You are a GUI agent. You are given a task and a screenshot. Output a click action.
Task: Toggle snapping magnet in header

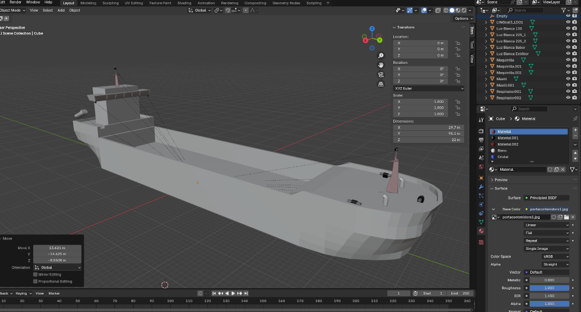[228, 10]
